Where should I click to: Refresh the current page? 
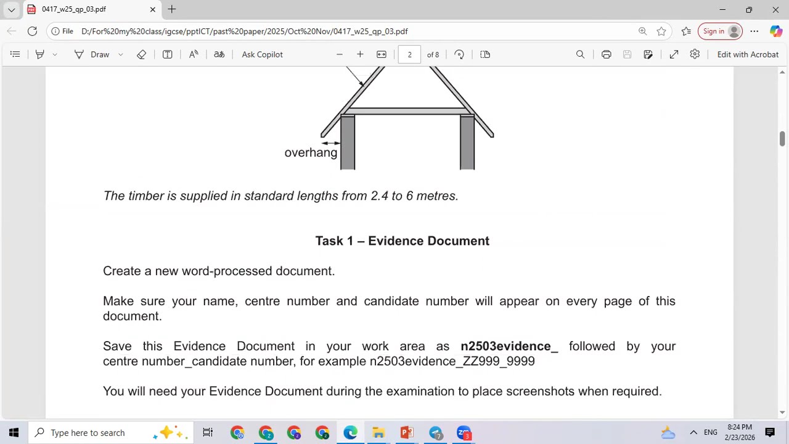point(32,31)
